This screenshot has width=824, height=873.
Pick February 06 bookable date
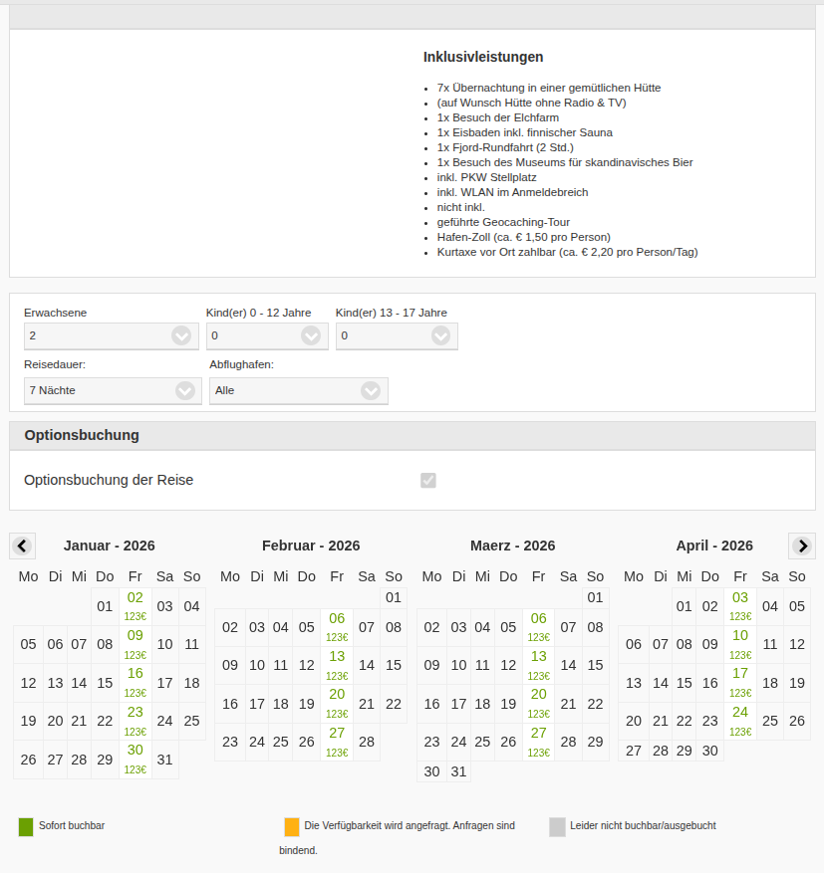click(337, 626)
